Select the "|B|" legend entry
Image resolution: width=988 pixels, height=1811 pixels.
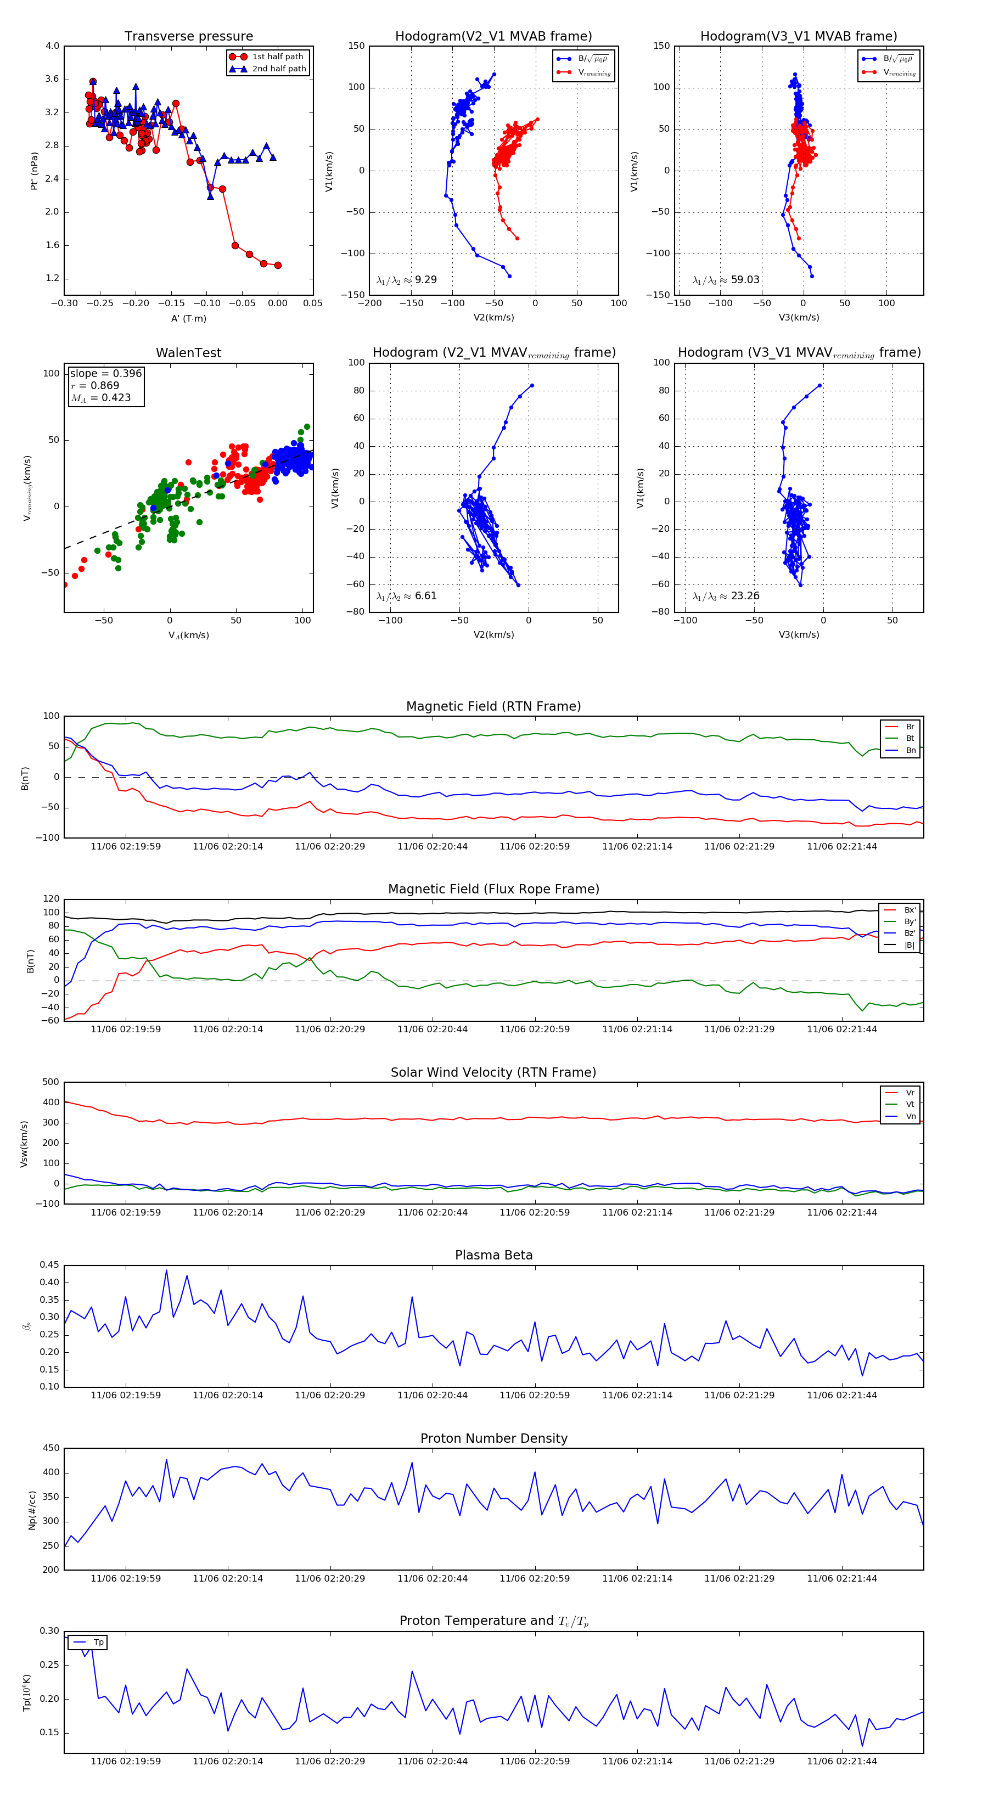pyautogui.click(x=900, y=946)
